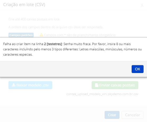Click Baixar modelo .csv label

coord(33,85)
